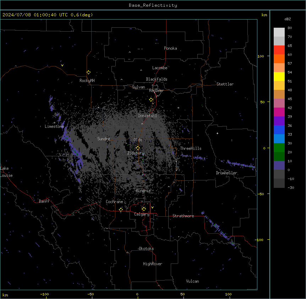Click the Sylvan label on the map
Screen dimensions: 306x299
[x=138, y=87]
